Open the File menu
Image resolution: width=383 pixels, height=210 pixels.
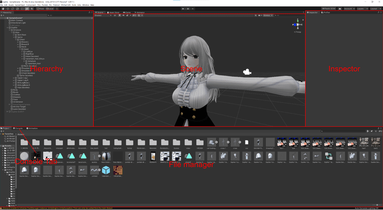click(x=2, y=5)
